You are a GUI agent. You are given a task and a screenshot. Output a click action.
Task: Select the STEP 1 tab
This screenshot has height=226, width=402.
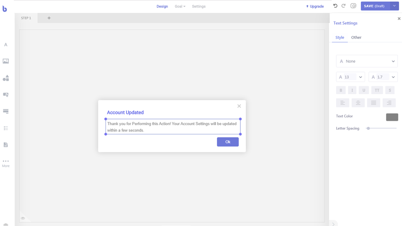pos(26,18)
